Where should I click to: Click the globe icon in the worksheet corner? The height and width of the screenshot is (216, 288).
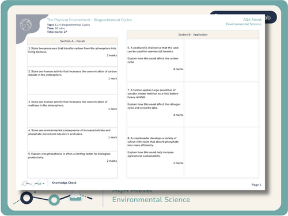tap(26, 25)
